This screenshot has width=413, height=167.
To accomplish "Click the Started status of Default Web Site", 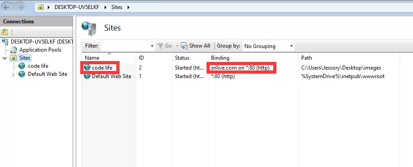I will (x=189, y=76).
